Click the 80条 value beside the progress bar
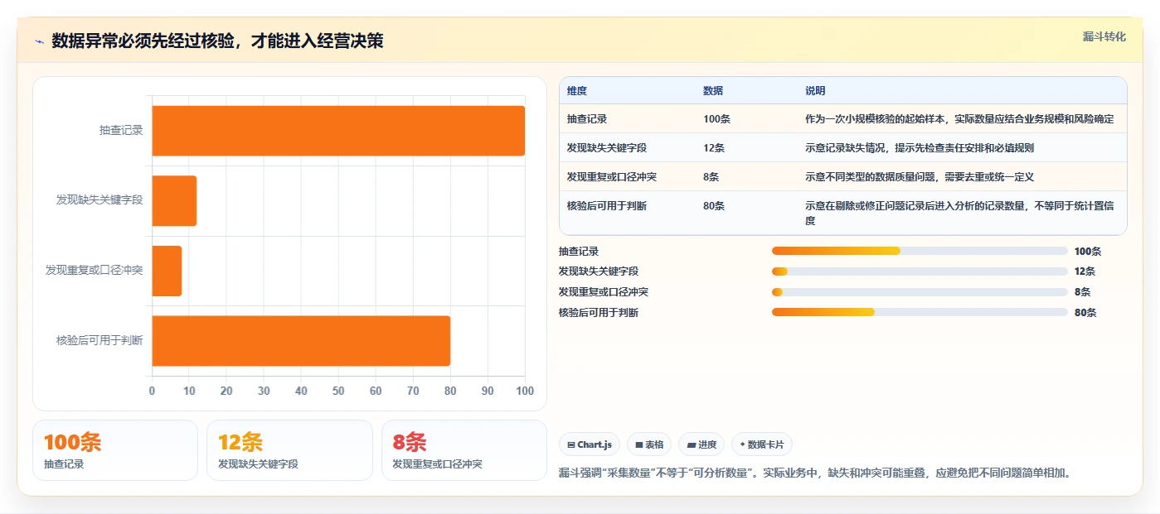Image resolution: width=1160 pixels, height=514 pixels. (1085, 313)
